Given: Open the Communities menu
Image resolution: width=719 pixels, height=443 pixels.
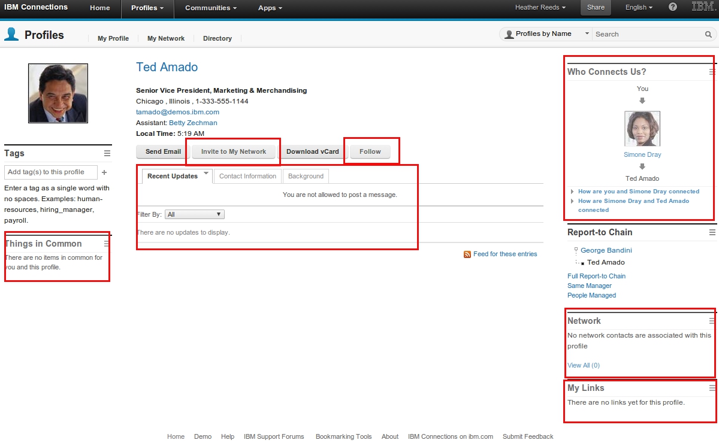Looking at the screenshot, I should (x=210, y=8).
